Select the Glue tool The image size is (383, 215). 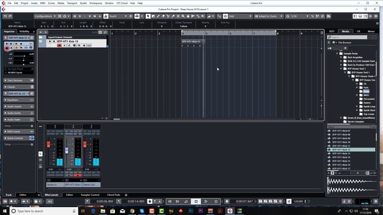point(173,16)
